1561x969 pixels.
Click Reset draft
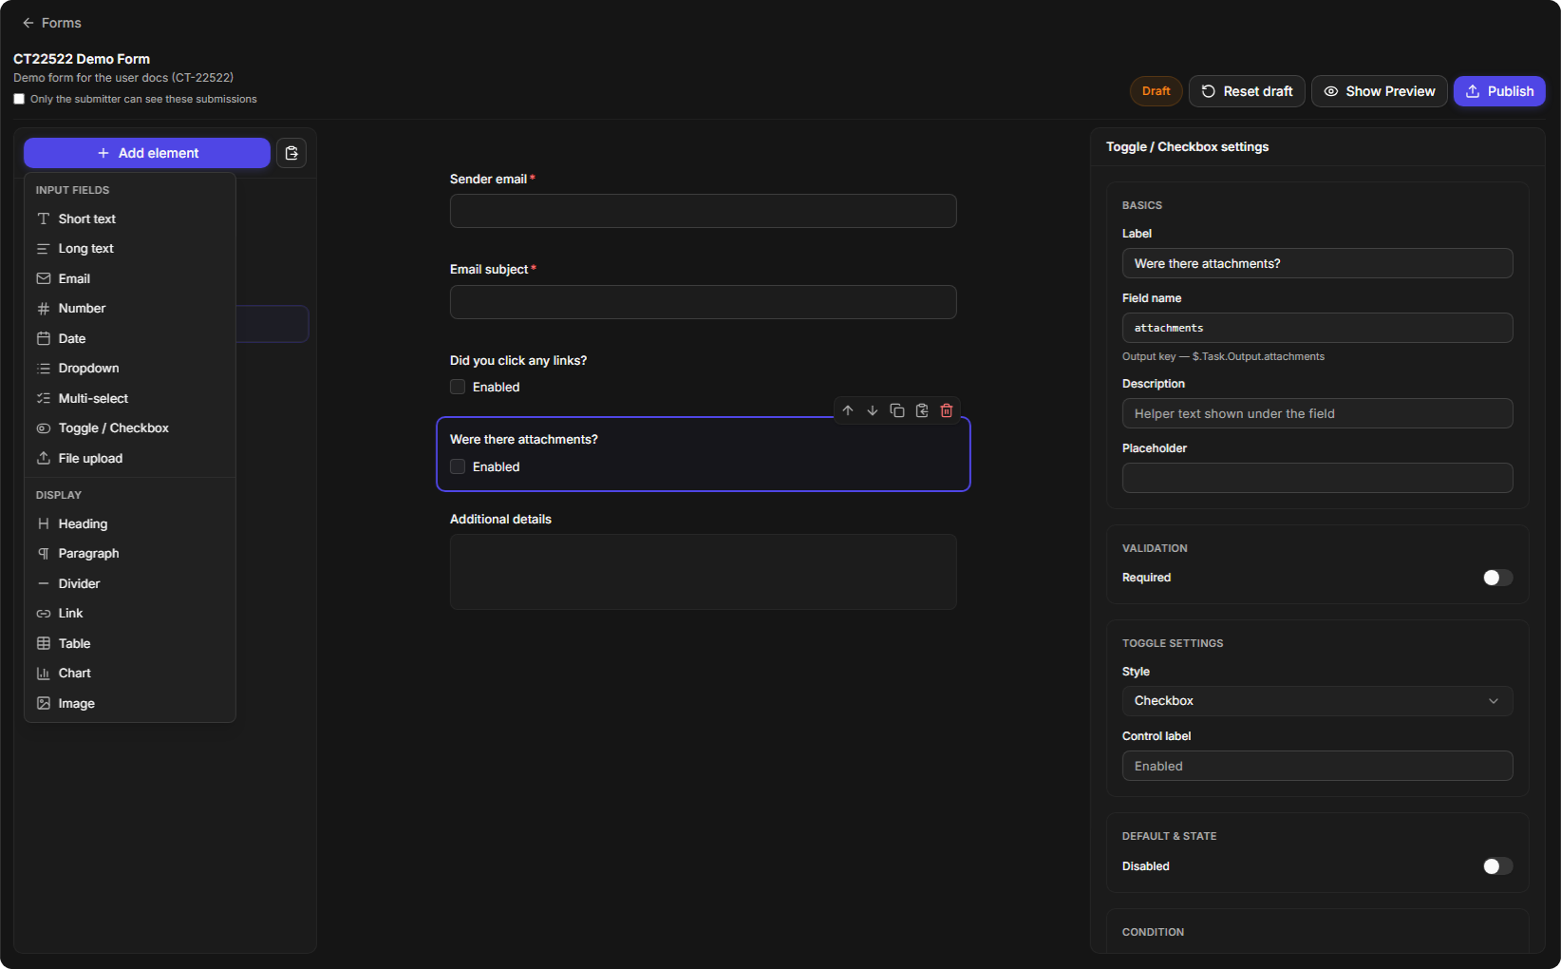point(1247,91)
